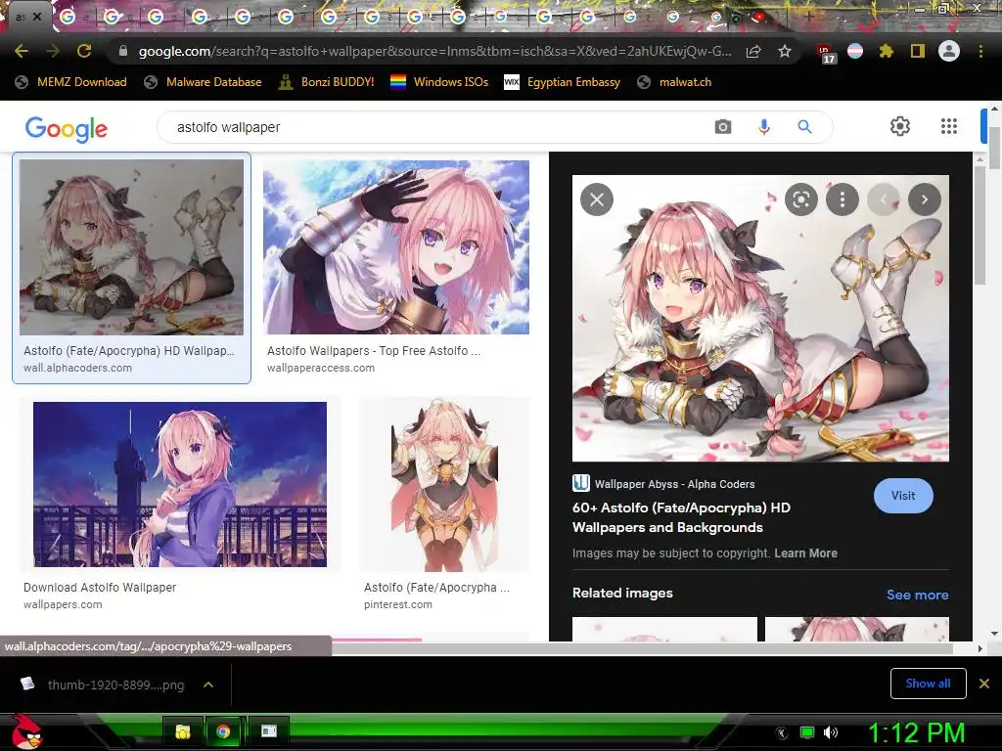1002x751 pixels.
Task: Bookmark this page with the star icon
Action: 785,51
